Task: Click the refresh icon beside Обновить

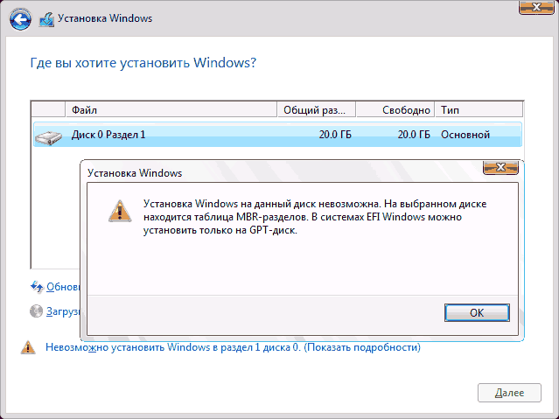Action: point(37,286)
